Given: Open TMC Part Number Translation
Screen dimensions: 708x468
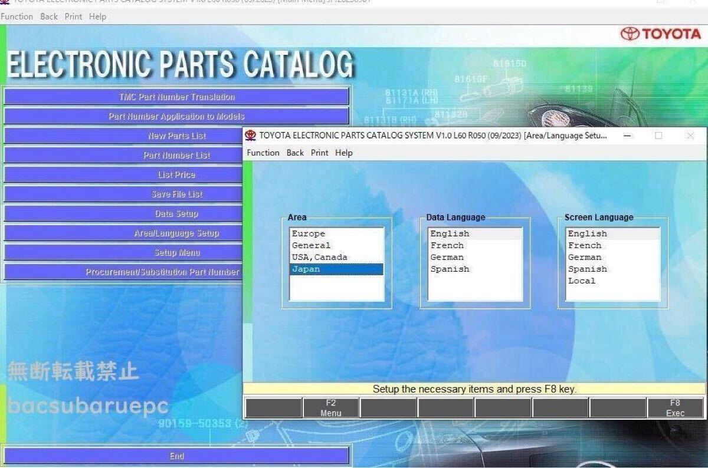Looking at the screenshot, I should pos(176,97).
